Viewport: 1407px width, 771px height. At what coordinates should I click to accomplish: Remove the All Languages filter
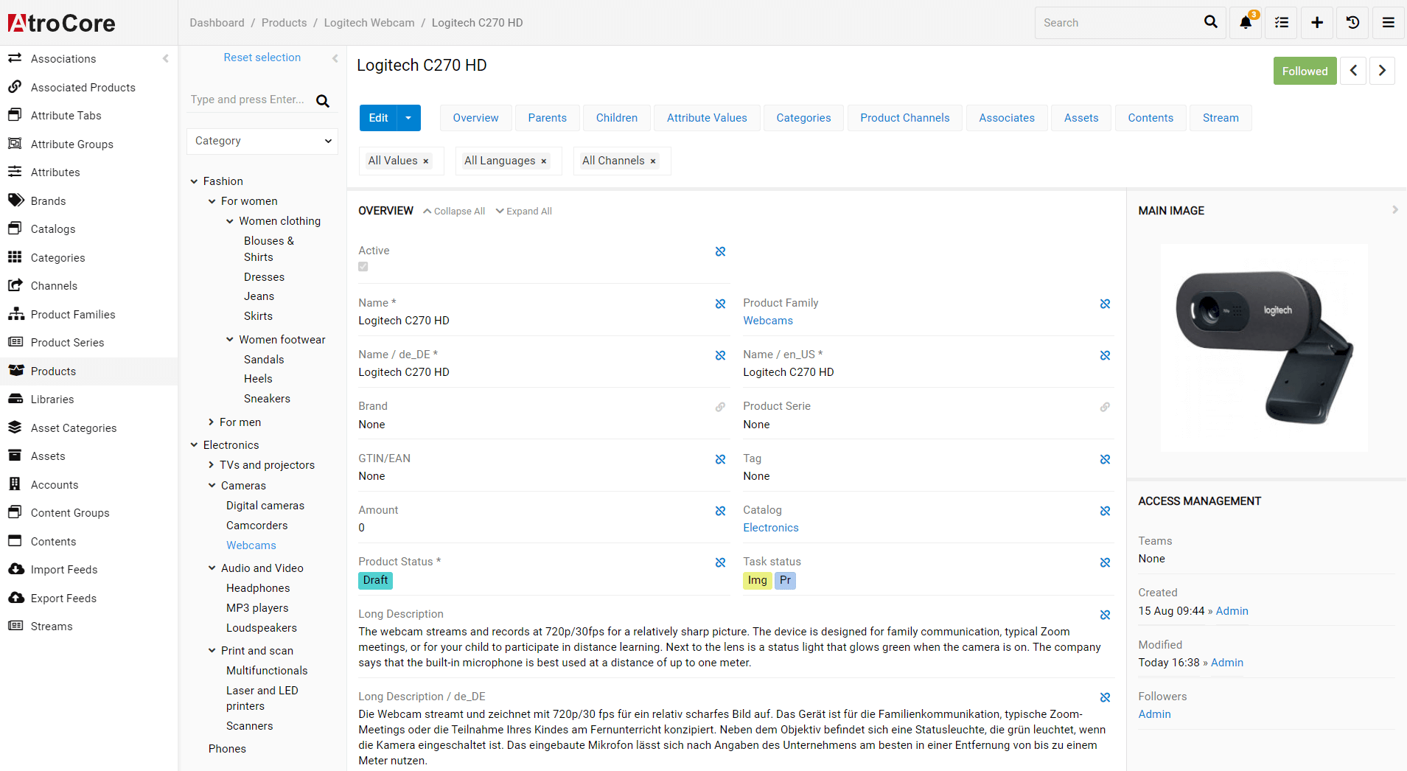click(544, 161)
